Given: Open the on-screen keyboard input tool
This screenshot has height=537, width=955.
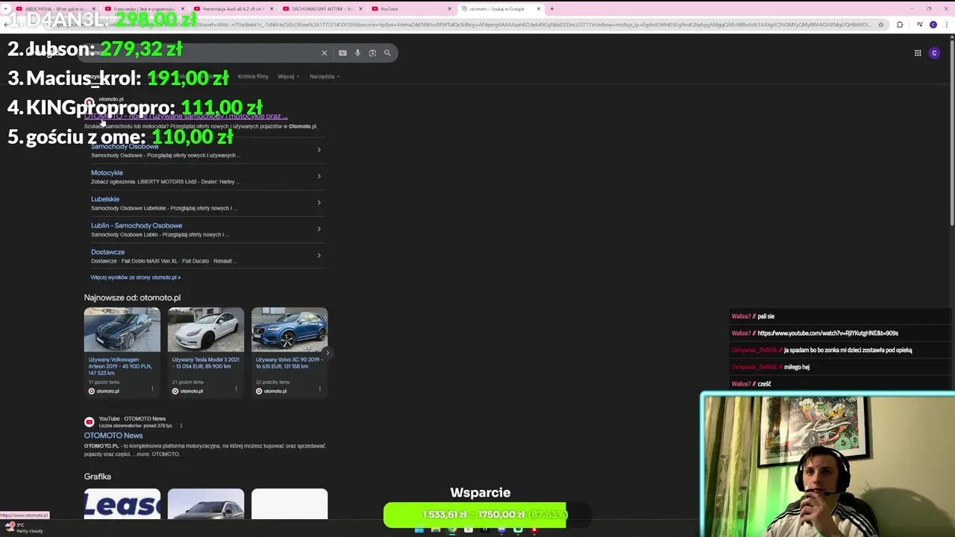Looking at the screenshot, I should point(342,53).
